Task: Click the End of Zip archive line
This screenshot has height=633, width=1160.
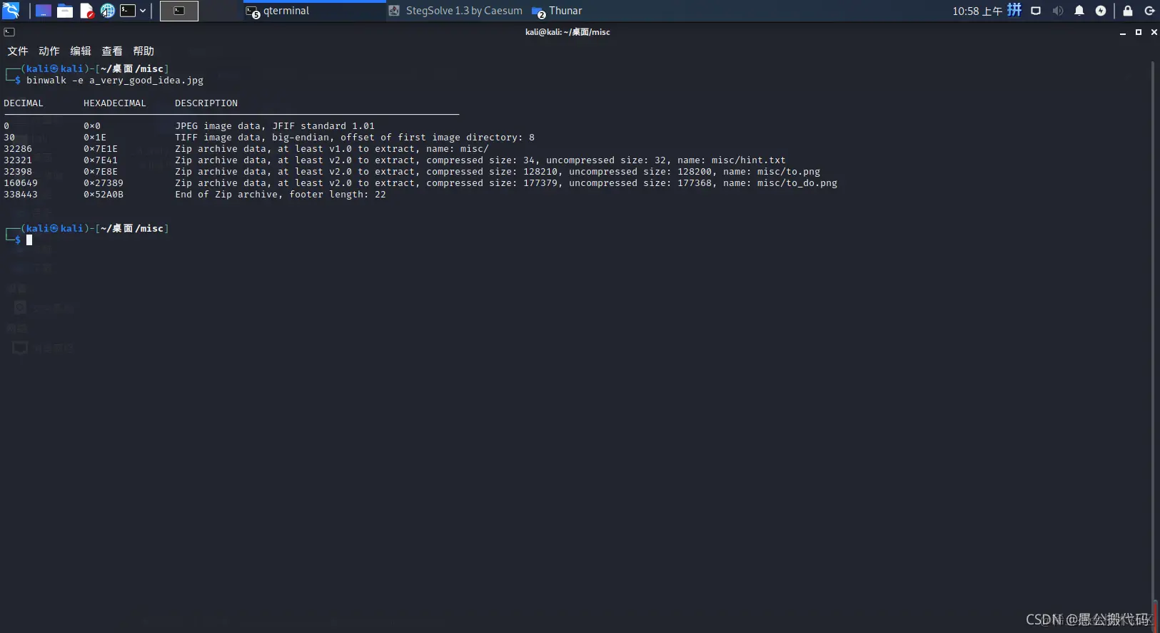Action: pos(281,195)
